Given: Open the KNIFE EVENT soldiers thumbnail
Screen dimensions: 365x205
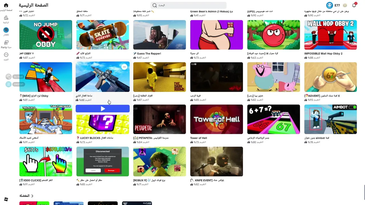Looking at the screenshot, I should tap(216, 161).
